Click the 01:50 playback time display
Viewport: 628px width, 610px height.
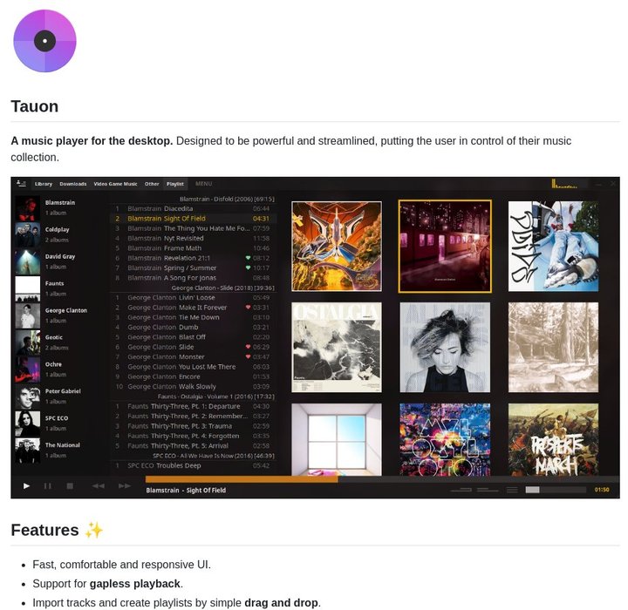602,490
